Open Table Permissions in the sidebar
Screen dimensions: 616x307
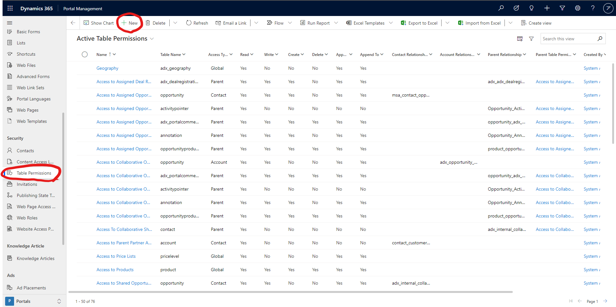[x=34, y=173]
